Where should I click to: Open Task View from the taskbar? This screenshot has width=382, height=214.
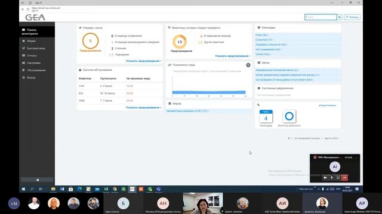41,189
